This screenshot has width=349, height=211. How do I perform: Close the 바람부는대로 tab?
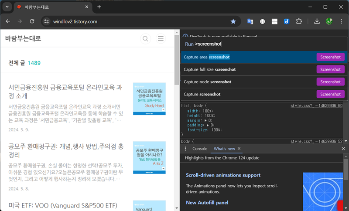coord(86,7)
